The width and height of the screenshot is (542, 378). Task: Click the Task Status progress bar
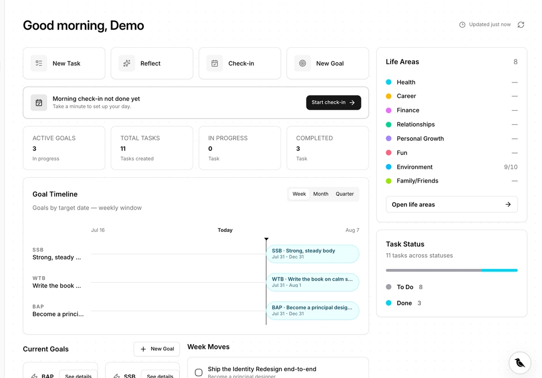[x=451, y=270]
